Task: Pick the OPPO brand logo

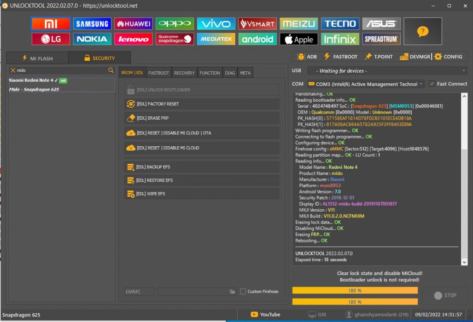Action: coord(175,24)
